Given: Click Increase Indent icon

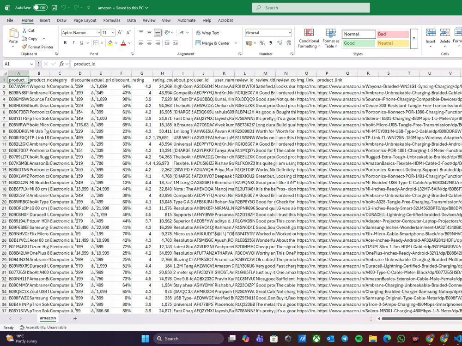Looking at the screenshot, I should (x=175, y=43).
